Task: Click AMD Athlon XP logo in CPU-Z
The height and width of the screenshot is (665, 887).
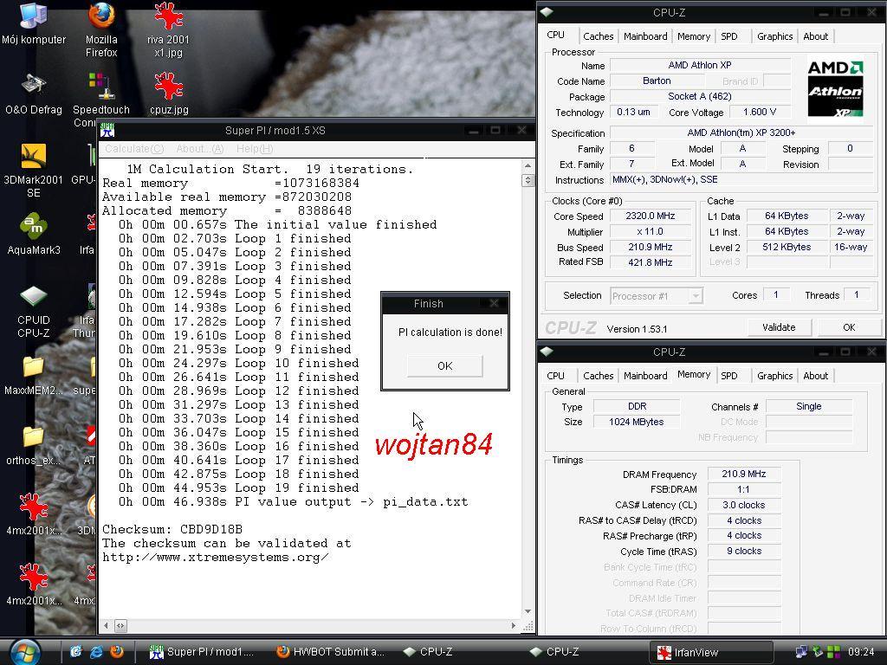Action: (x=835, y=89)
